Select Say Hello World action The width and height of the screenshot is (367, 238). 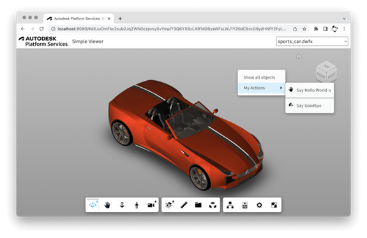click(x=310, y=90)
